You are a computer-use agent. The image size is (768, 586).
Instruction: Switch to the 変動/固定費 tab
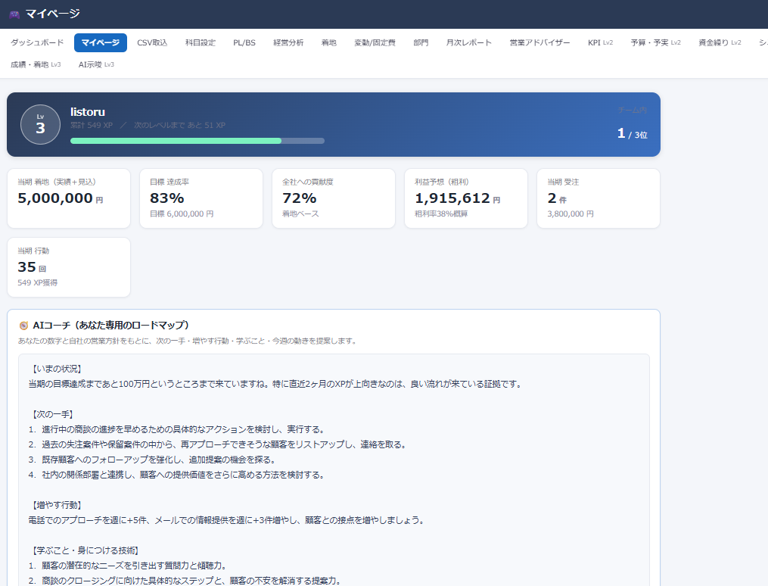coord(375,42)
